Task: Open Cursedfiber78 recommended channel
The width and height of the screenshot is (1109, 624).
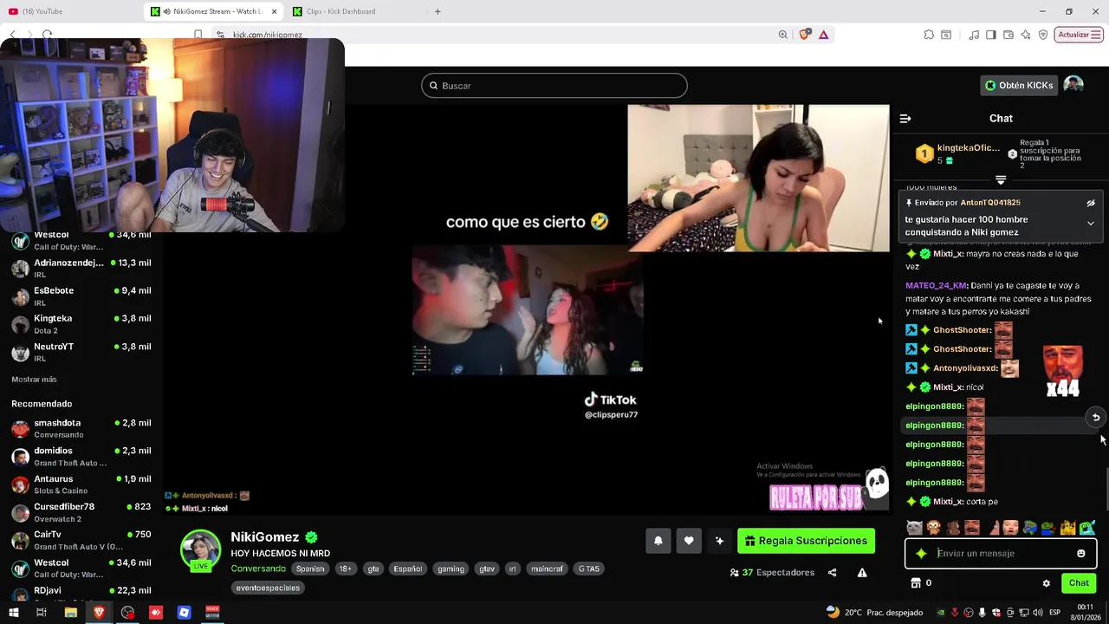Action: 81,512
